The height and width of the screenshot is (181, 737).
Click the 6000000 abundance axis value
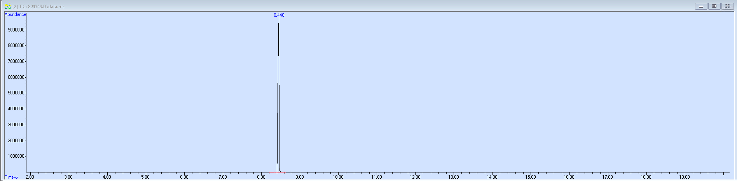click(x=16, y=77)
